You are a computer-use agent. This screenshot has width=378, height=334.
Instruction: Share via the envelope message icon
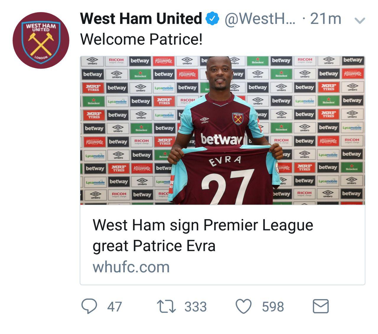[320, 306]
